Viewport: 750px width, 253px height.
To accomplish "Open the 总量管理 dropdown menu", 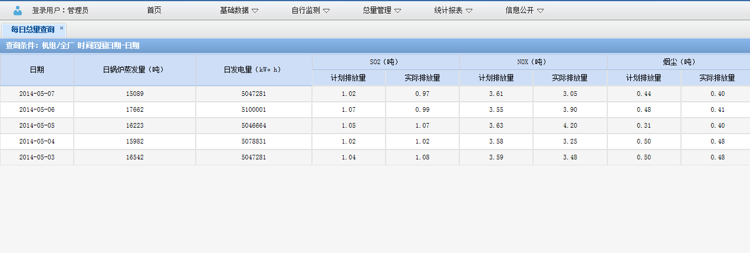I will 381,10.
